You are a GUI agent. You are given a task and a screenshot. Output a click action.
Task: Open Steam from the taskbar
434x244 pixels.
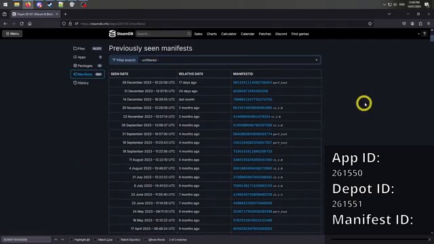coord(50,5)
